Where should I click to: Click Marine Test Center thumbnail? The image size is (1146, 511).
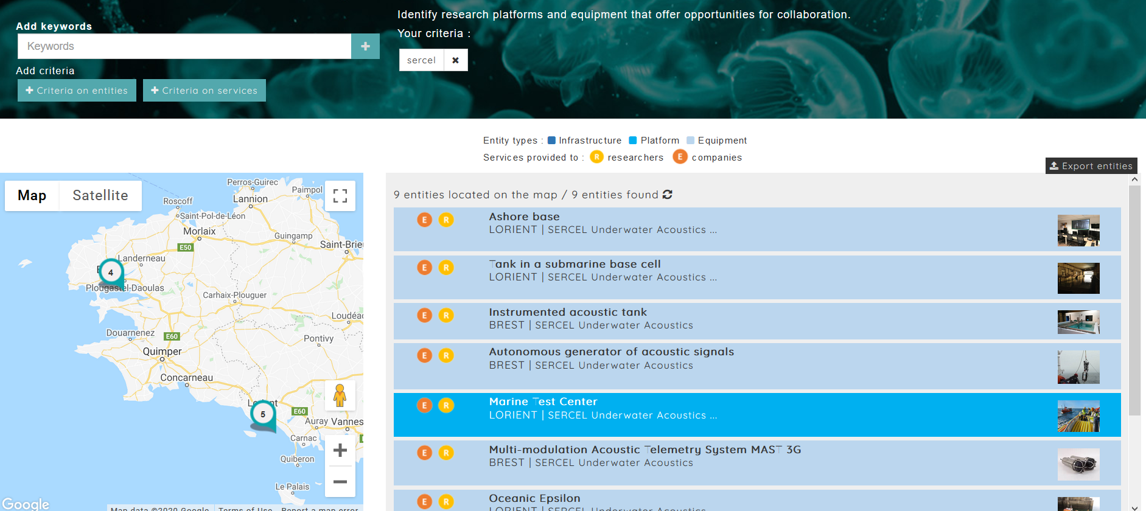[1078, 415]
